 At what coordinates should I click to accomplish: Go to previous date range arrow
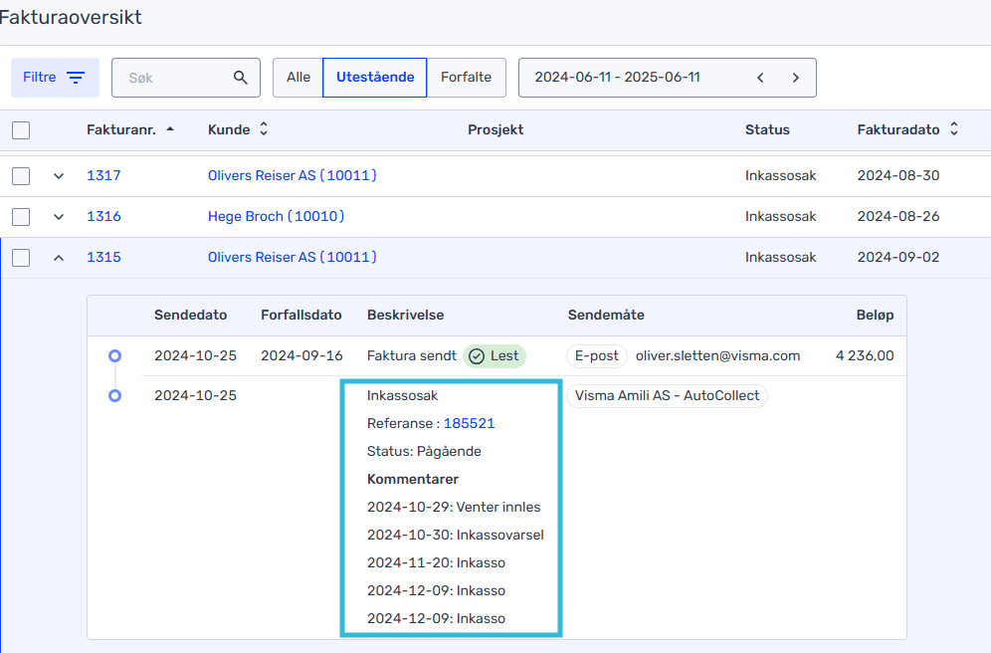[760, 78]
